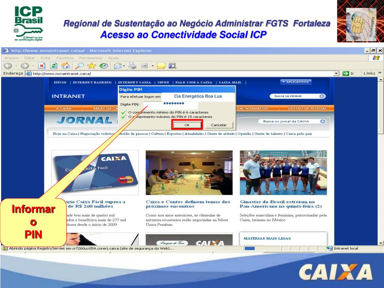This screenshot has width=384, height=288.
Task: Open headline Ginastas do Brasil estreiam
Action: pos(280,204)
